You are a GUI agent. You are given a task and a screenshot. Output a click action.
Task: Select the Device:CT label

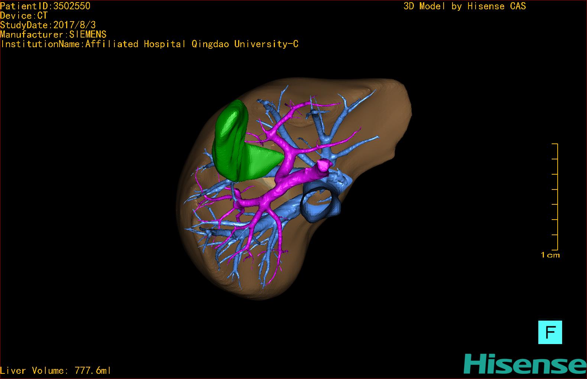pos(24,16)
